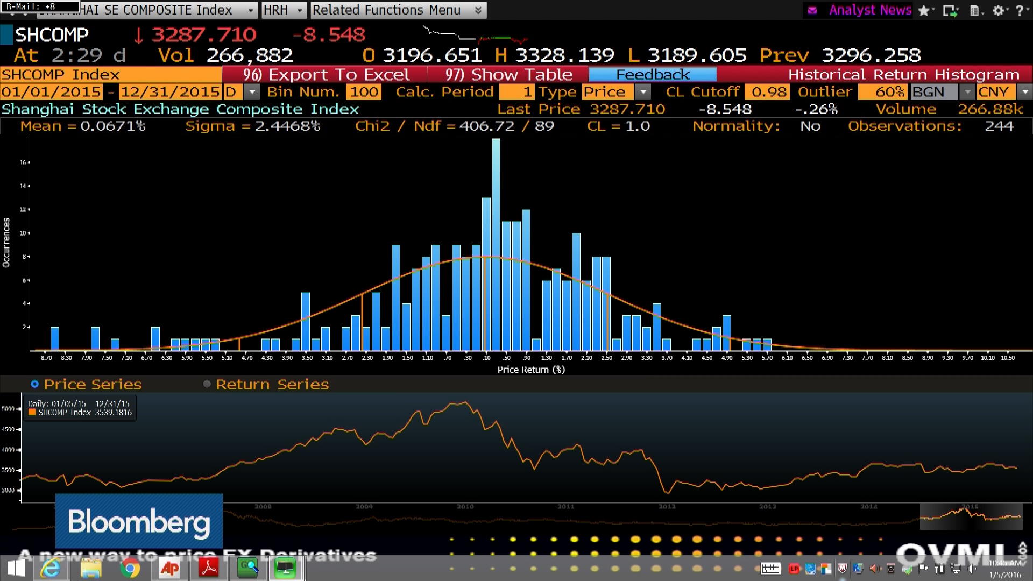Click the Feedback button
This screenshot has width=1033, height=581.
click(x=653, y=75)
